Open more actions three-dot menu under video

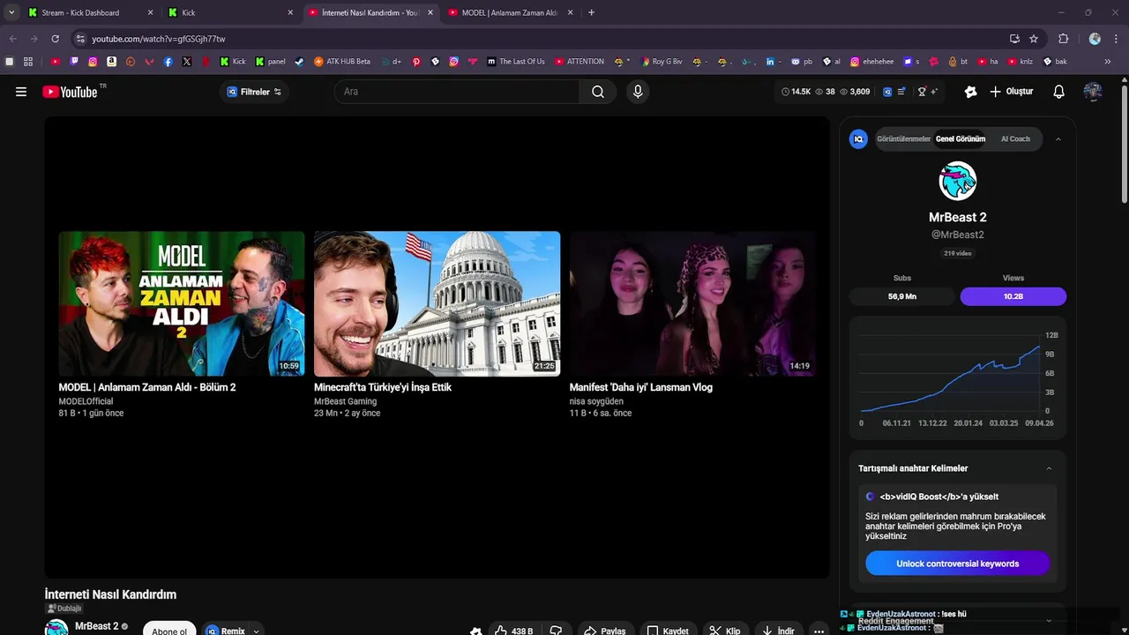click(819, 630)
